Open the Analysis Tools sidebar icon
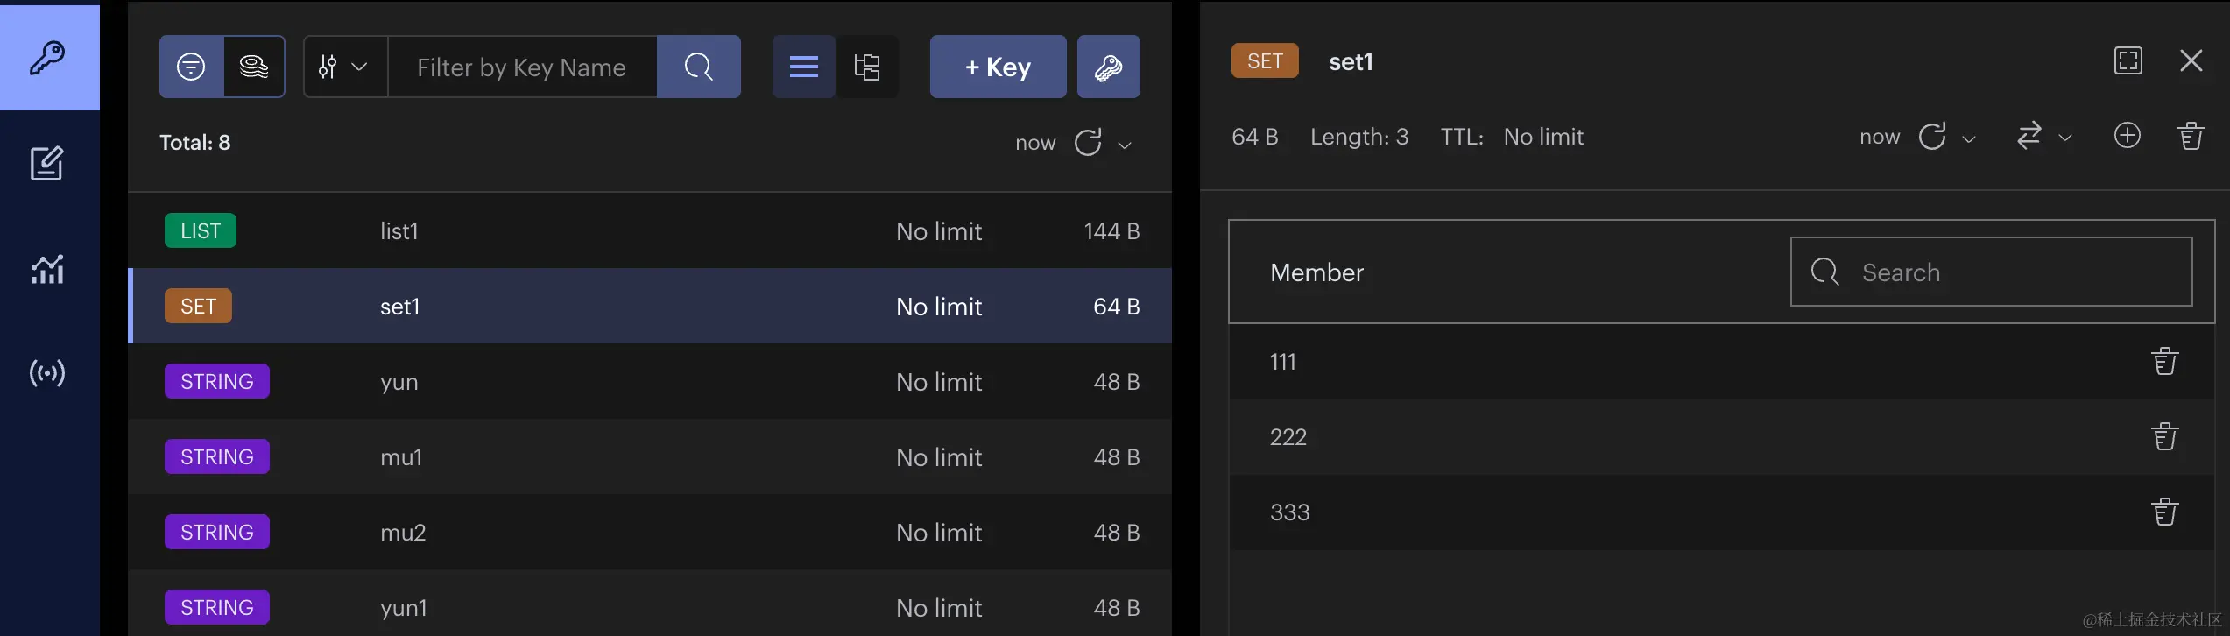The image size is (2230, 636). (47, 269)
